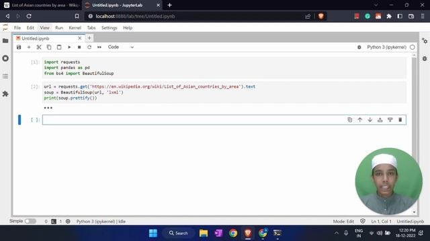Switch kernel via Python 3 (ipykernel)
Image resolution: width=430 pixels, height=241 pixels.
coord(386,48)
